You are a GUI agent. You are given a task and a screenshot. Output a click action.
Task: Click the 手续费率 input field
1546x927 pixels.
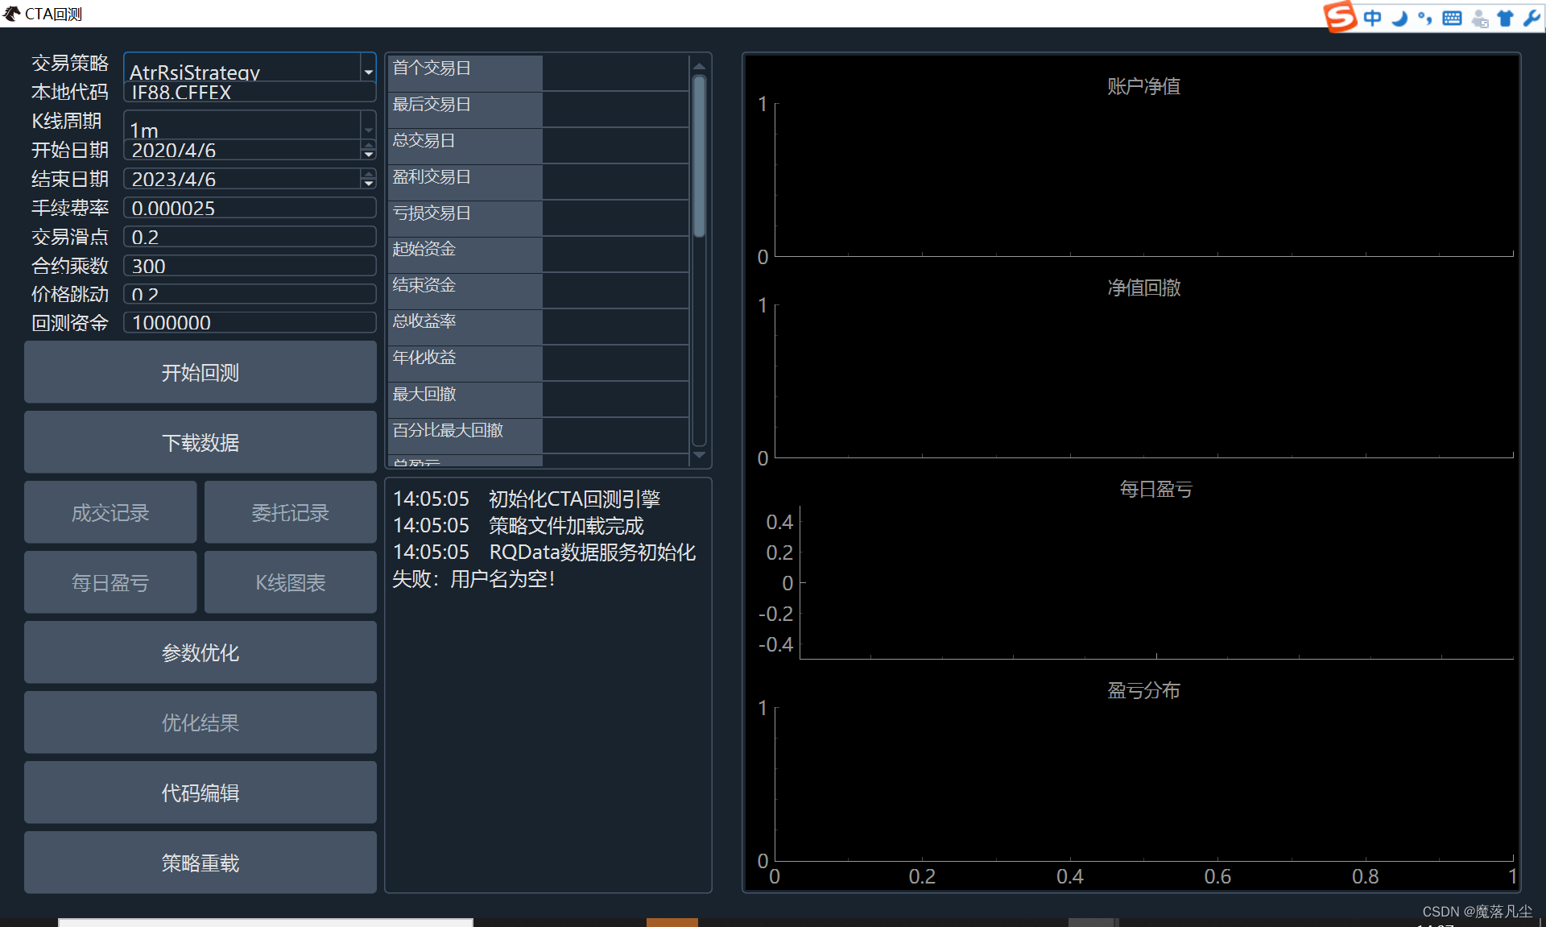click(x=250, y=209)
